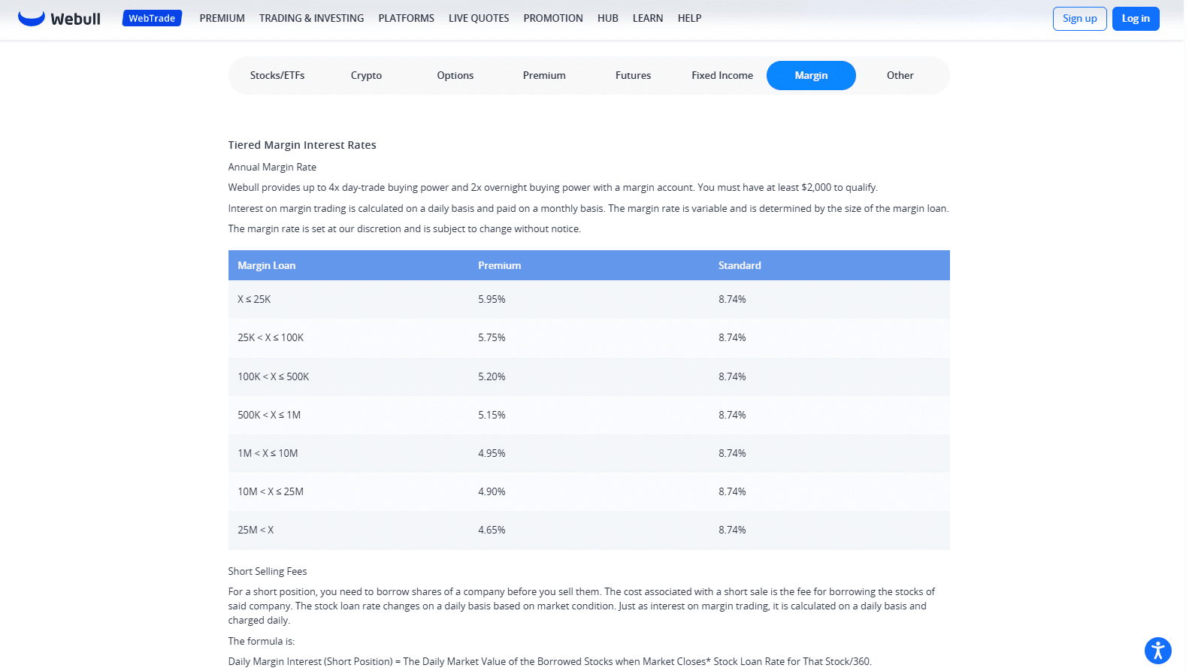Select the Premium pricing tab
The width and height of the screenshot is (1186, 671).
(x=544, y=75)
